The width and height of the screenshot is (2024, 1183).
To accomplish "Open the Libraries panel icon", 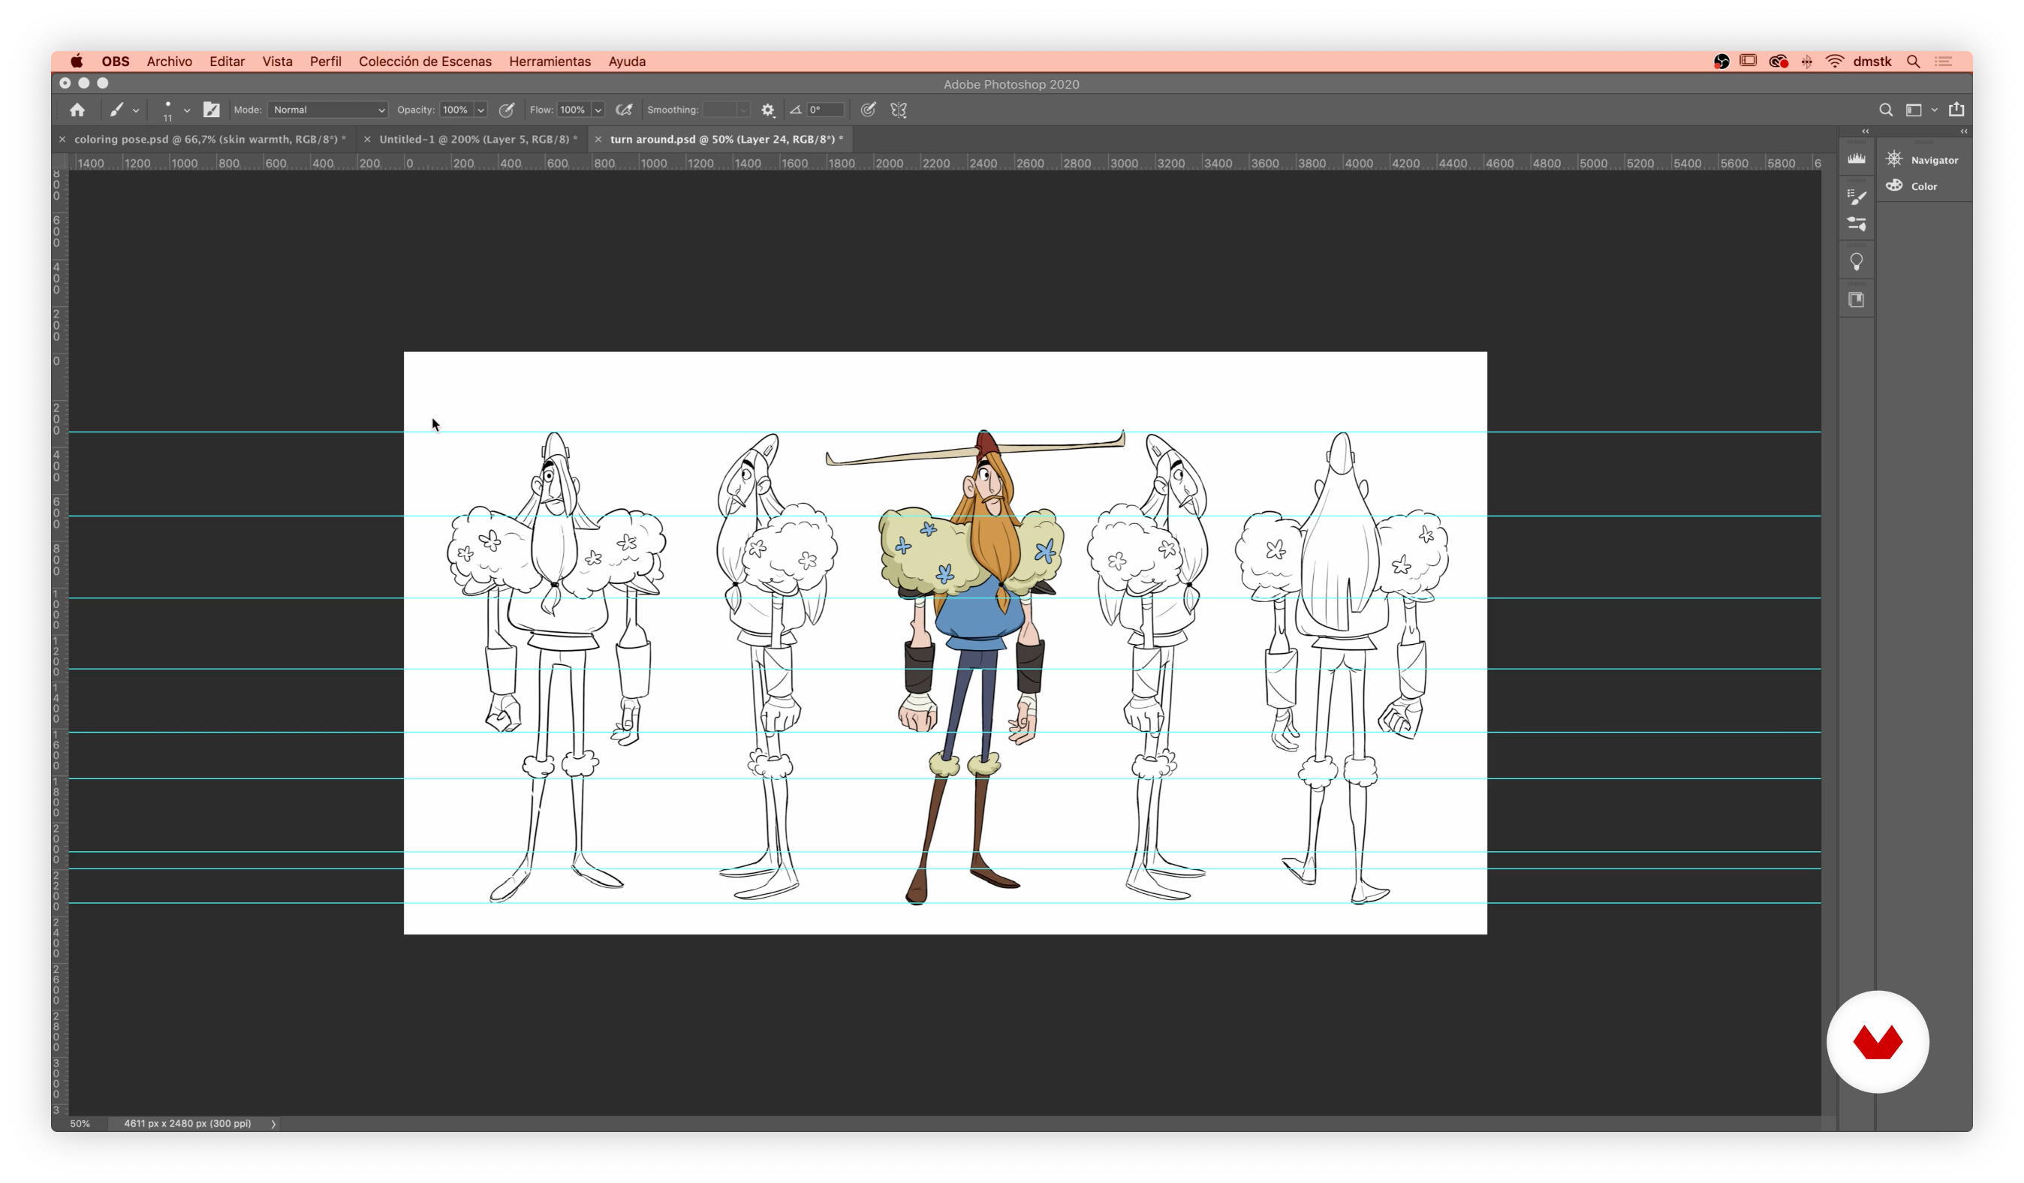I will coord(1857,299).
